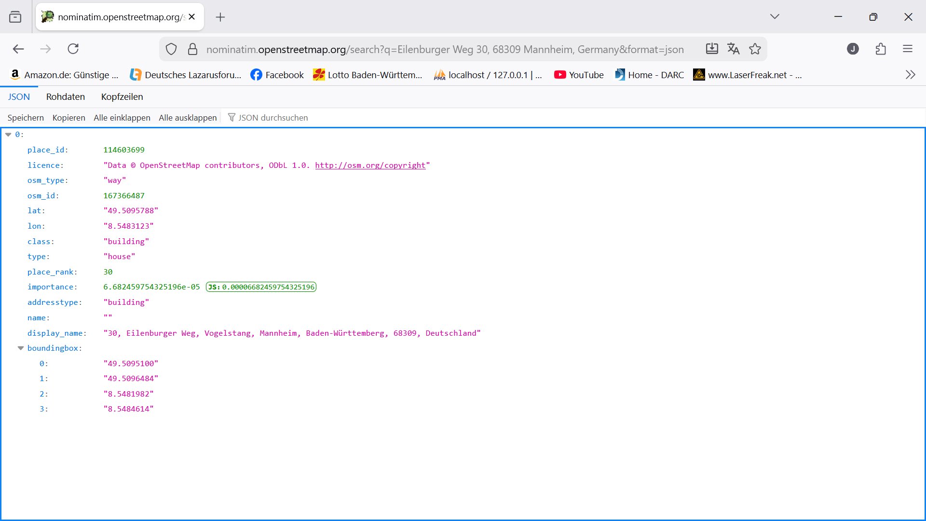Show more bookmarks with the double chevron

pos(910,75)
